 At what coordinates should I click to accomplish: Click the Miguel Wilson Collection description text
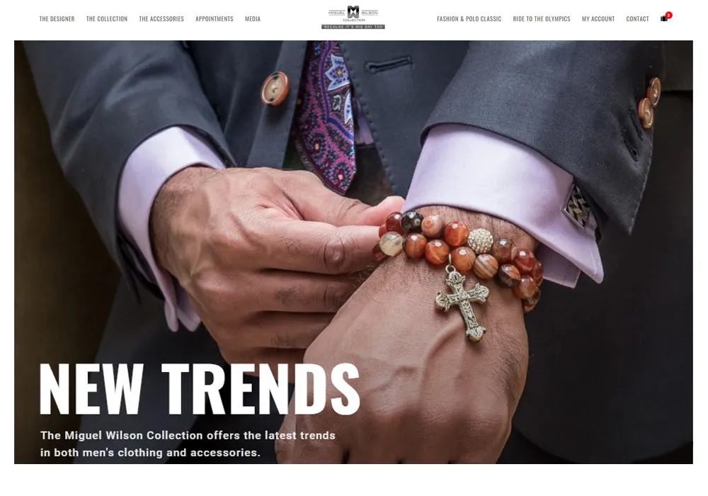pyautogui.click(x=188, y=444)
